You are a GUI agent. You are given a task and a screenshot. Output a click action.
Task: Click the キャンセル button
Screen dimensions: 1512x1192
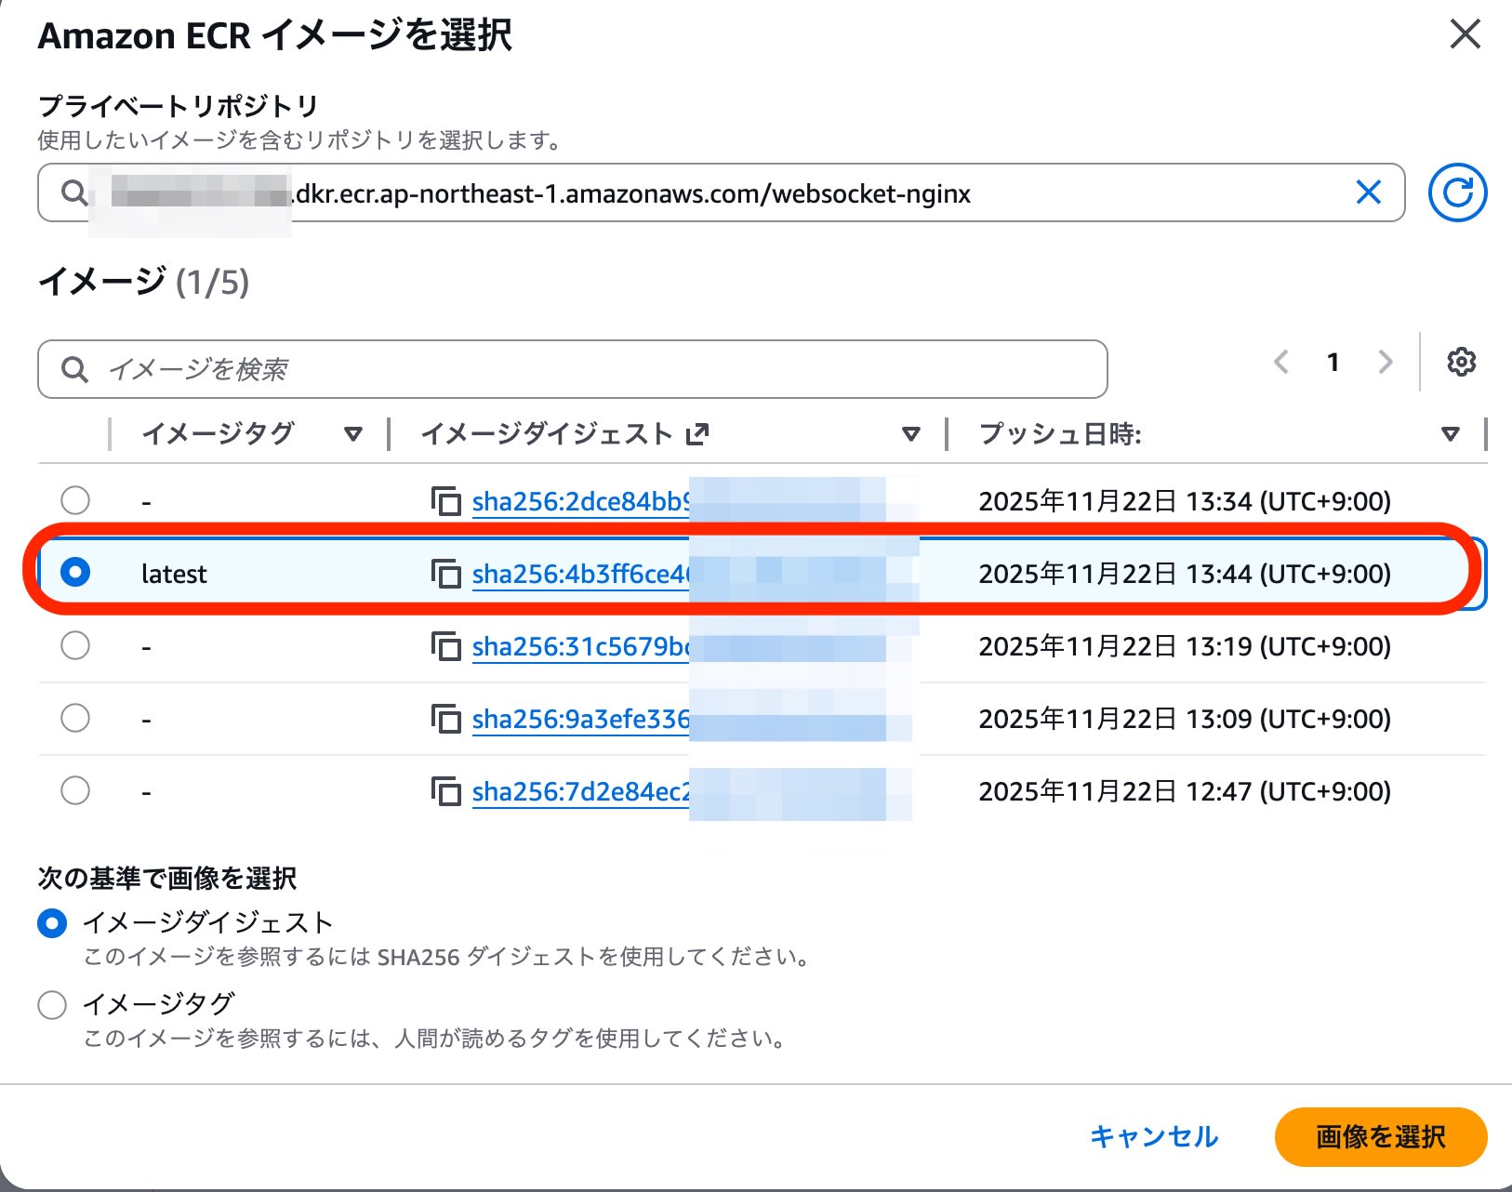tap(1154, 1136)
